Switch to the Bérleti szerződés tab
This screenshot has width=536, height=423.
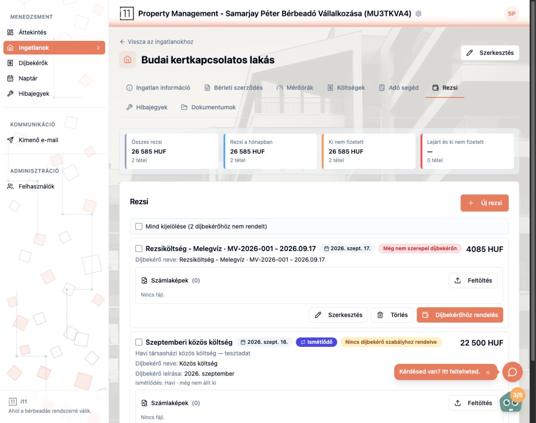click(234, 88)
